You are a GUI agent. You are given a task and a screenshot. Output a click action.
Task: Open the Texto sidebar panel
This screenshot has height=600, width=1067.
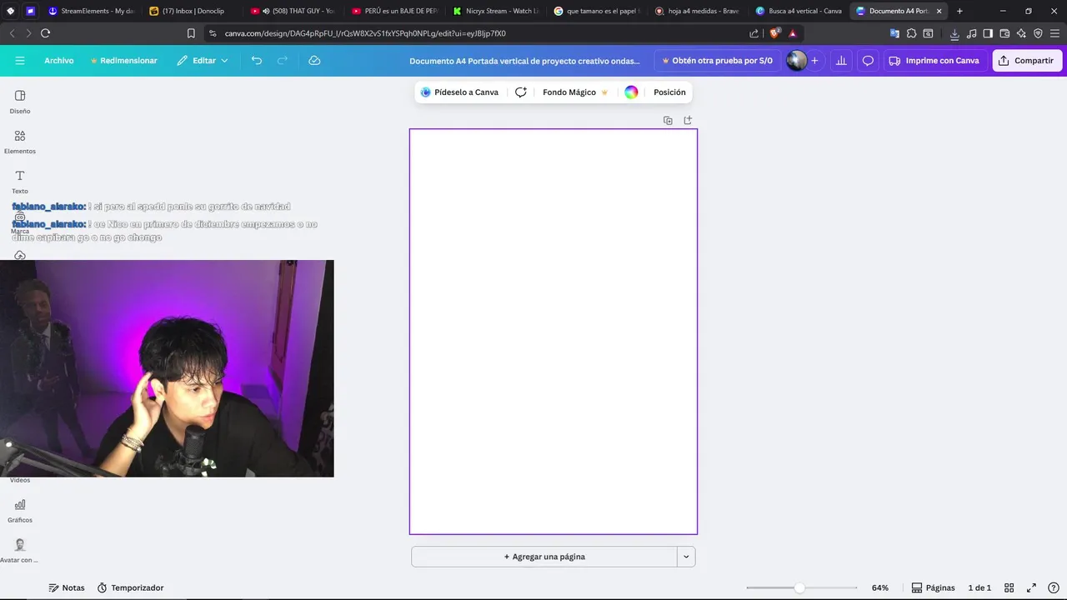(x=20, y=182)
